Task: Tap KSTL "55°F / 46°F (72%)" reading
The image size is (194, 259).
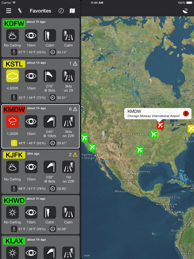Action: (32, 98)
